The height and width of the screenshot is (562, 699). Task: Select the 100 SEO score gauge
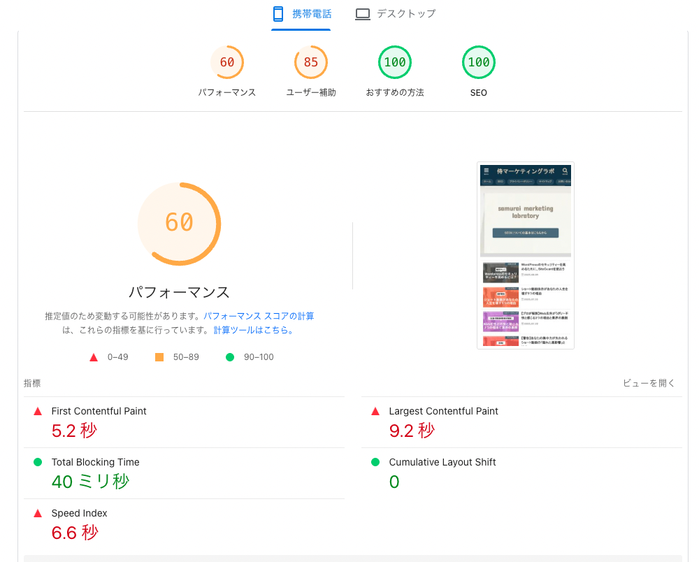click(x=478, y=62)
